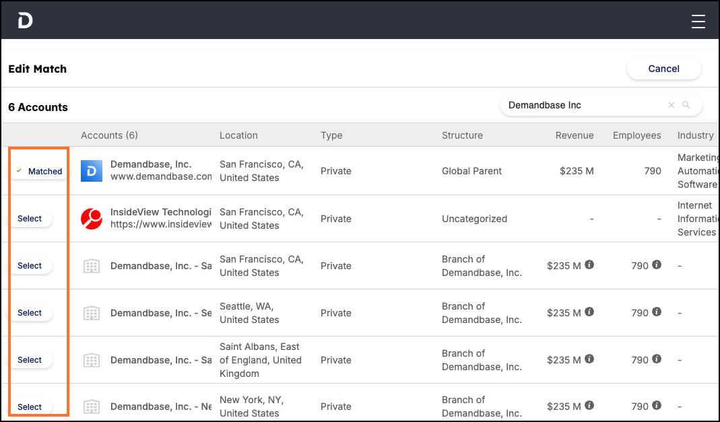The width and height of the screenshot is (720, 422).
Task: Click the red InsideView Technologies logo
Action: pyautogui.click(x=92, y=218)
